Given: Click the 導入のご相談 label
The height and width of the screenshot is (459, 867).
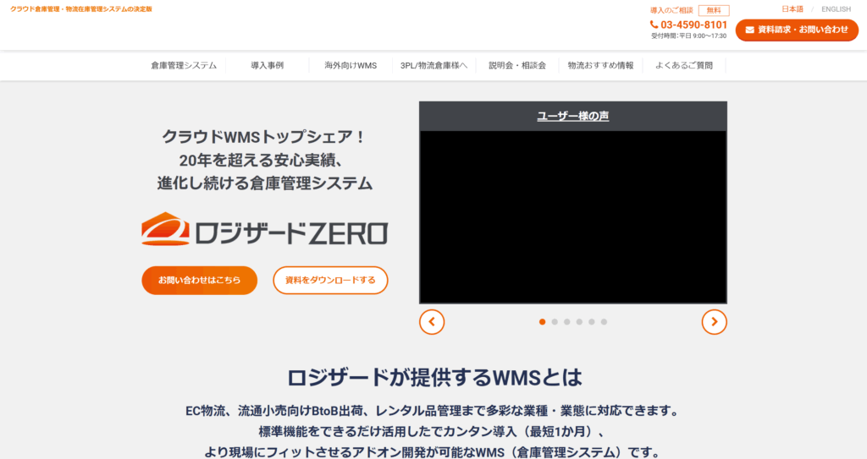Looking at the screenshot, I should tap(671, 10).
